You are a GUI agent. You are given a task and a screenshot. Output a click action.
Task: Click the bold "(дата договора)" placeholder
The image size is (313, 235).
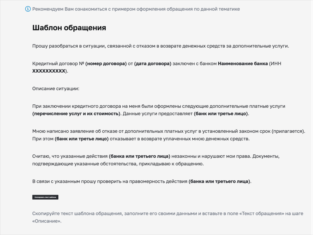(x=153, y=64)
